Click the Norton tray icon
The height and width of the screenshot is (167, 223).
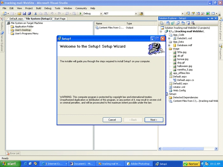191,164
